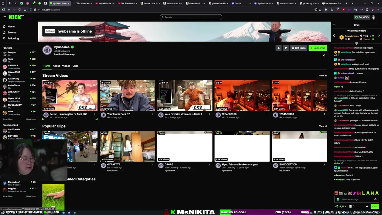Image resolution: width=382 pixels, height=215 pixels.
Task: Open browser tracking protection shield icon
Action: coord(31,10)
